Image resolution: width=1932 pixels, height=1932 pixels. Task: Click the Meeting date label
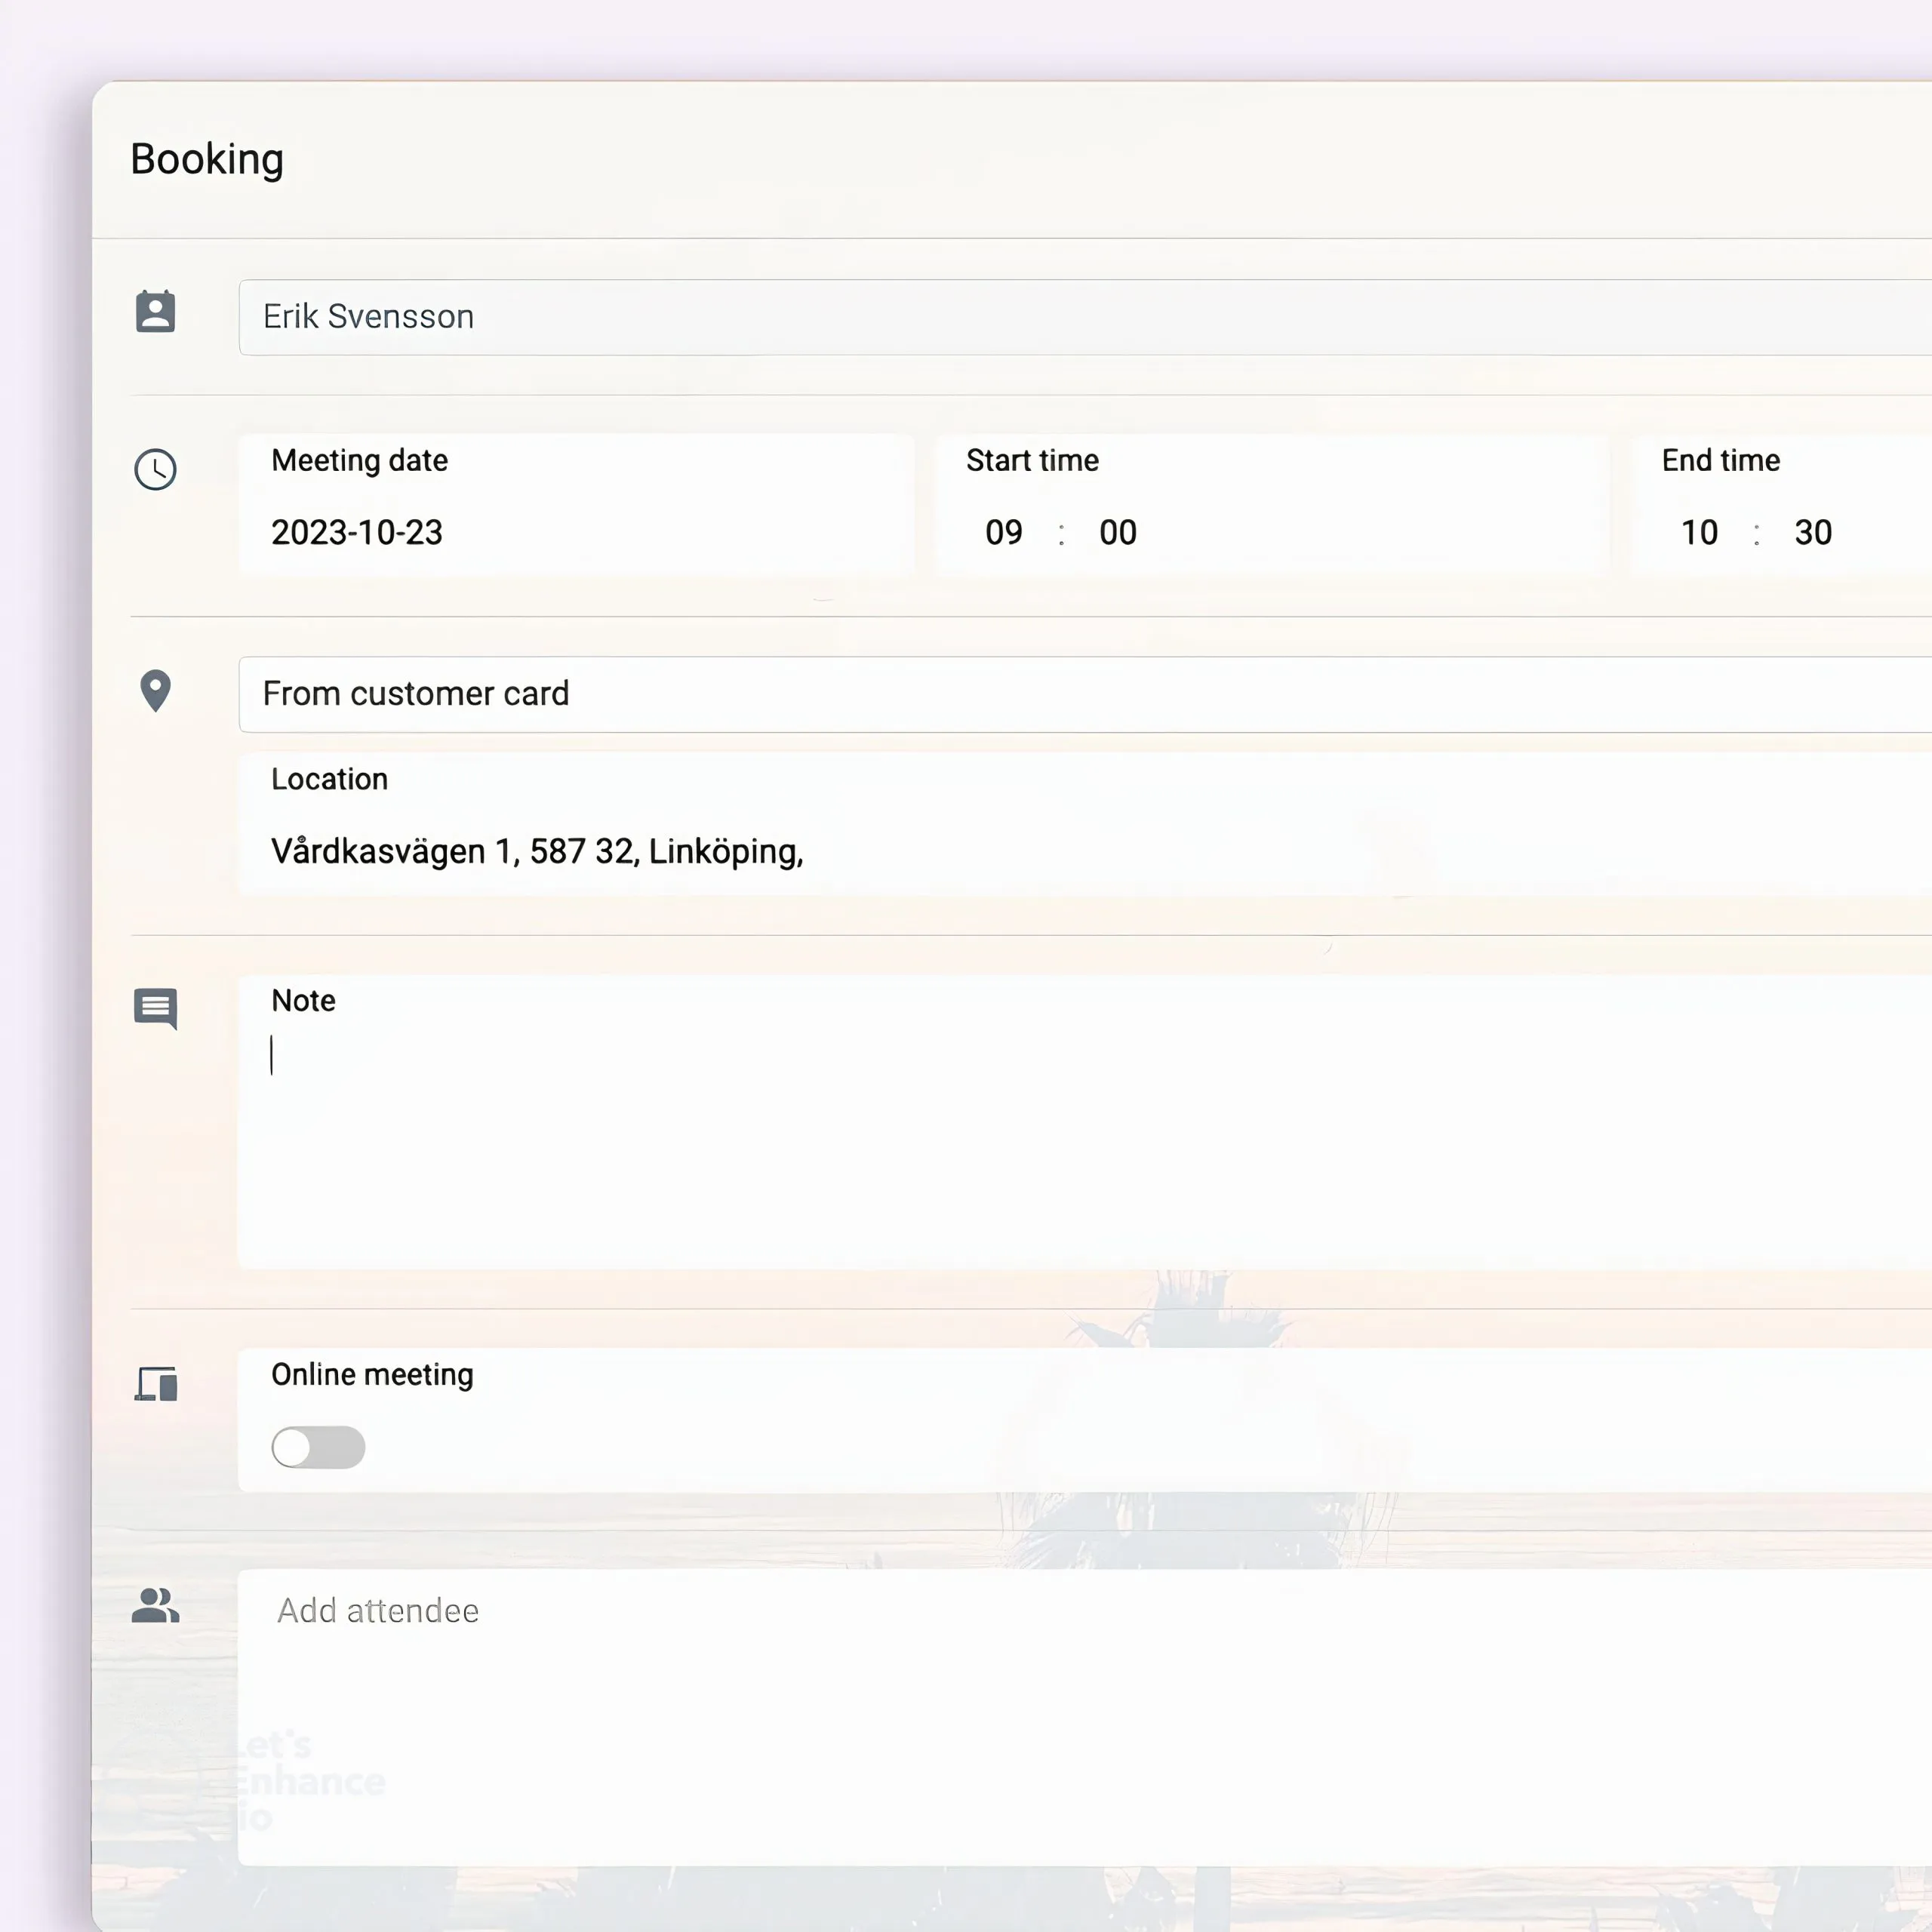click(359, 460)
